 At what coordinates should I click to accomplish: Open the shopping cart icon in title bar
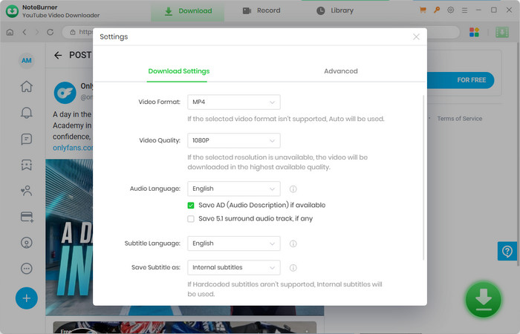pyautogui.click(x=423, y=10)
